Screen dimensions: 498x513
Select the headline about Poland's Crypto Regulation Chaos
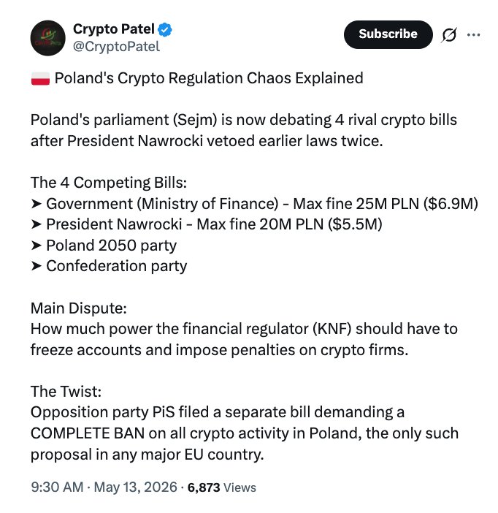(209, 78)
